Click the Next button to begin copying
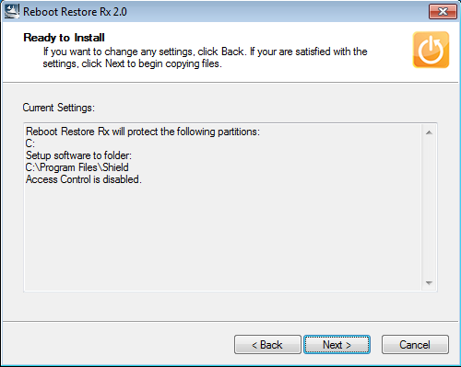 pyautogui.click(x=337, y=344)
